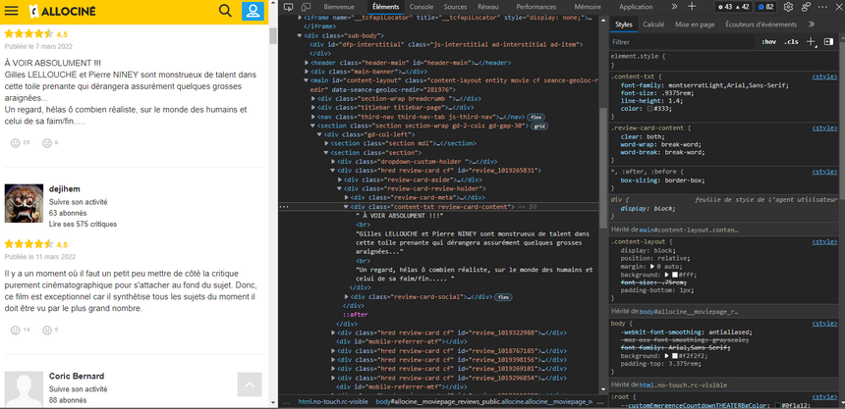845x409 pixels.
Task: Click dejihem's avatar thumbnail
Action: [x=24, y=203]
